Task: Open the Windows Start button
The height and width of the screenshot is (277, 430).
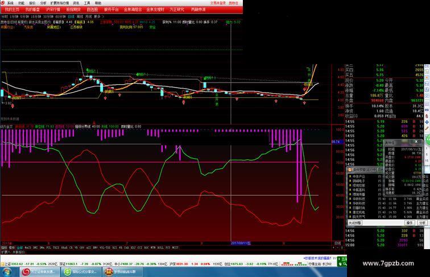Action: [x=7, y=272]
